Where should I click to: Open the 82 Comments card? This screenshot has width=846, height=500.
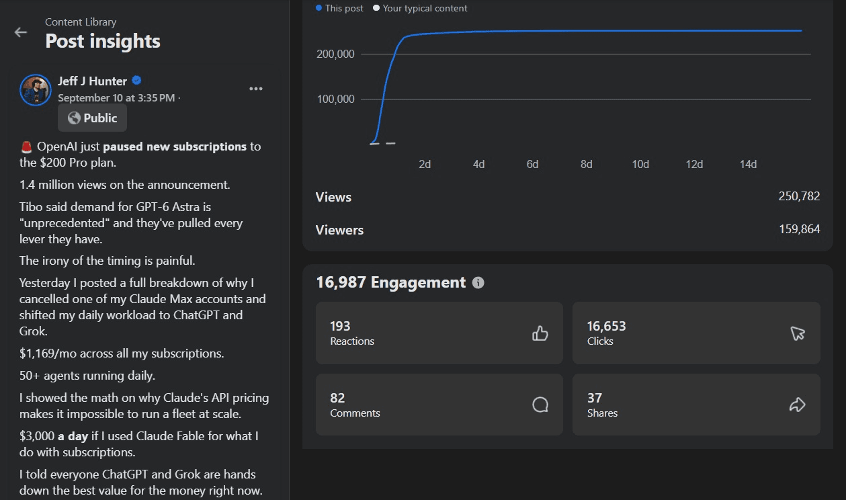[439, 405]
